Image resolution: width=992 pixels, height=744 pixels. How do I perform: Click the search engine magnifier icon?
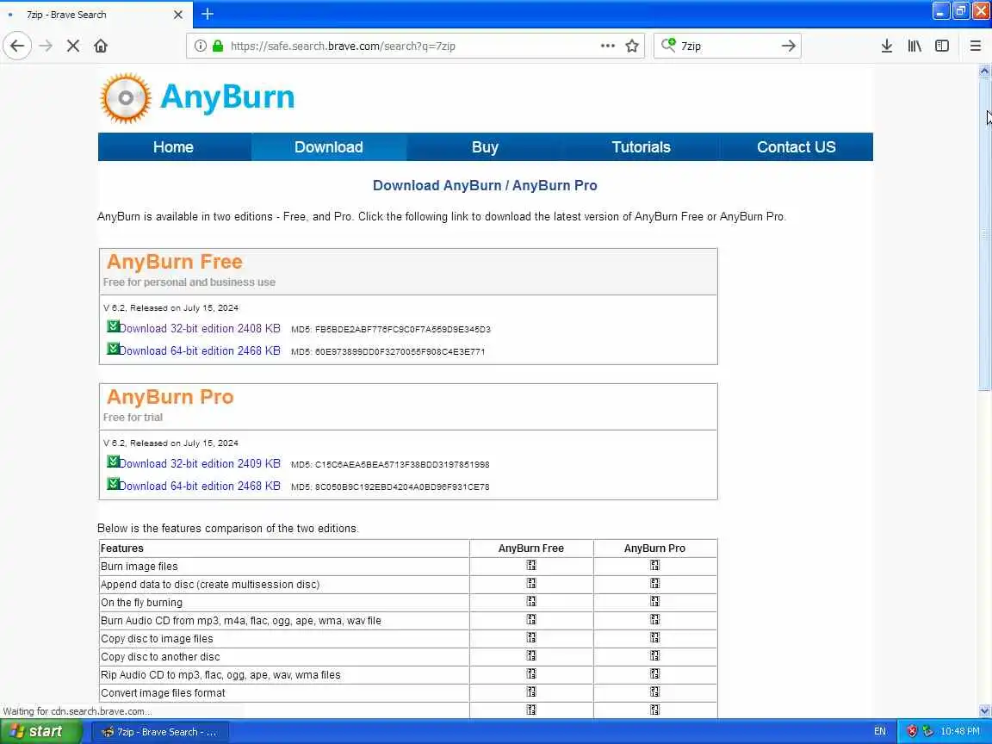(668, 45)
